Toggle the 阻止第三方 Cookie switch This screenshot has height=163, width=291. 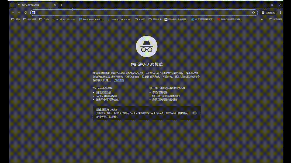(195, 113)
